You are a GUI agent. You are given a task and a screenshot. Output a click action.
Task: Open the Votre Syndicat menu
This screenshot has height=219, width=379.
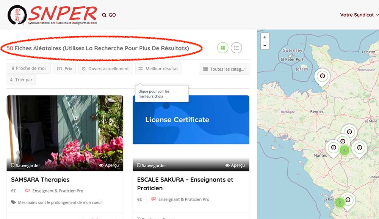(359, 15)
